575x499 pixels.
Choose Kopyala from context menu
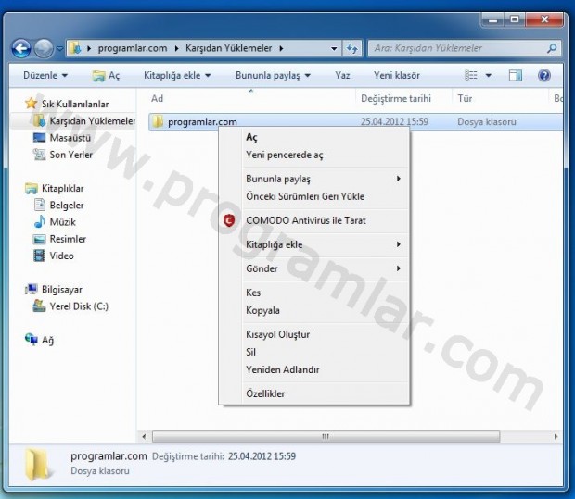pyautogui.click(x=313, y=310)
